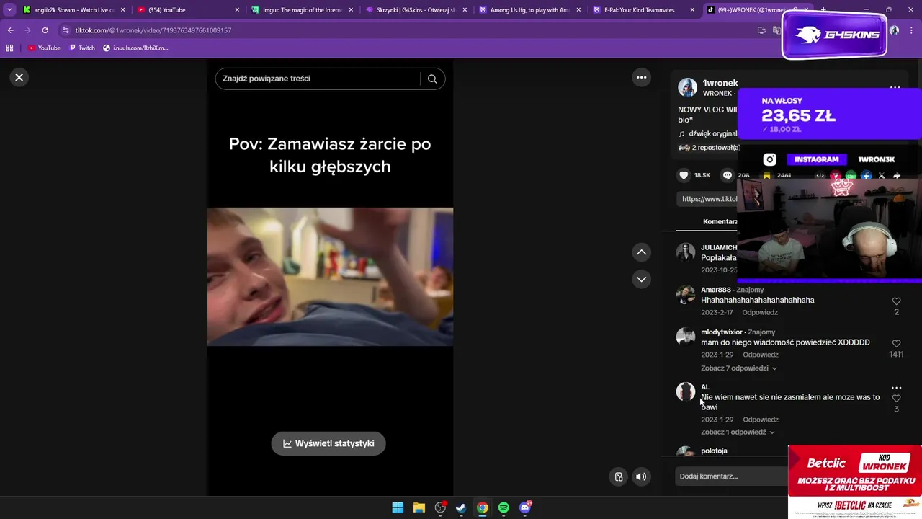Select the Komentarze tab
Screen dimensions: 922x519
click(720, 222)
